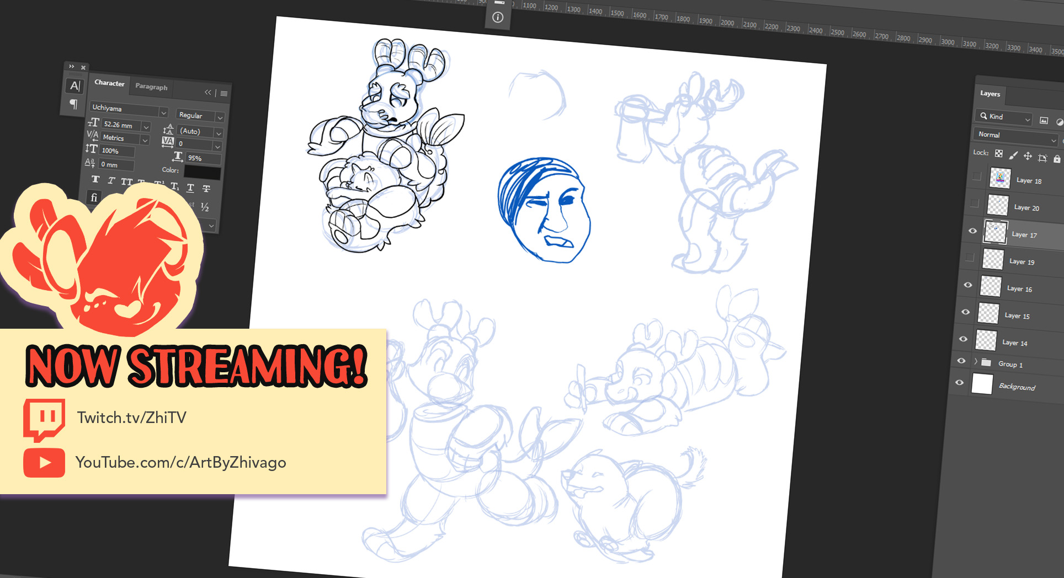Viewport: 1064px width, 578px height.
Task: Click the baseline shift icon
Action: tap(90, 163)
